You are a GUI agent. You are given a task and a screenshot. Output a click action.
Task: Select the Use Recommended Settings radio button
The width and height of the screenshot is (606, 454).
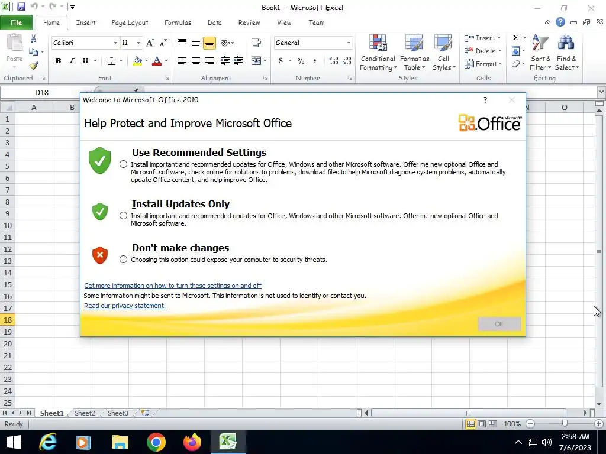click(x=123, y=164)
